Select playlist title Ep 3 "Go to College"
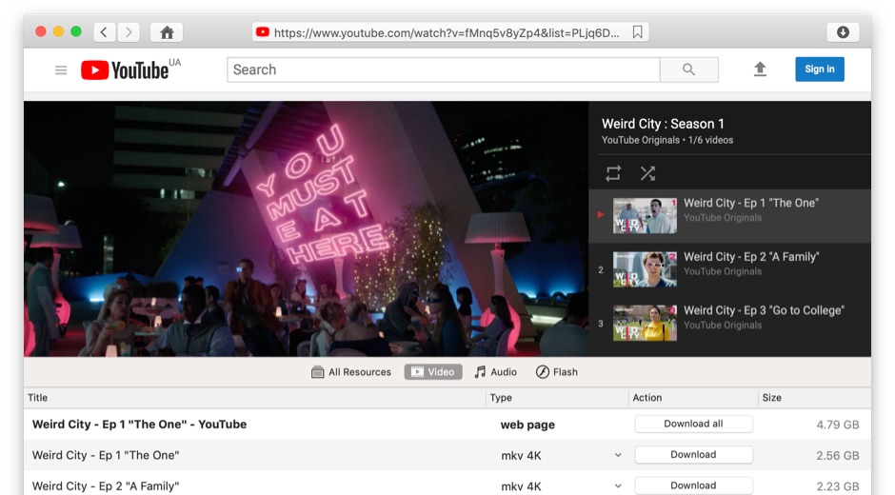The image size is (895, 495). 764,310
